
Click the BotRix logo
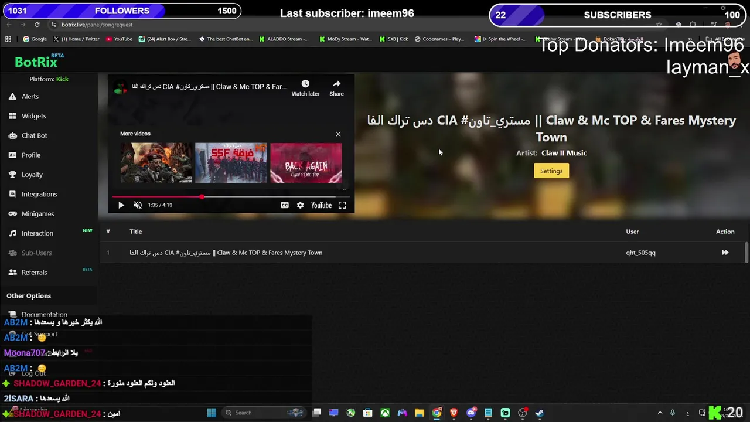(x=36, y=62)
